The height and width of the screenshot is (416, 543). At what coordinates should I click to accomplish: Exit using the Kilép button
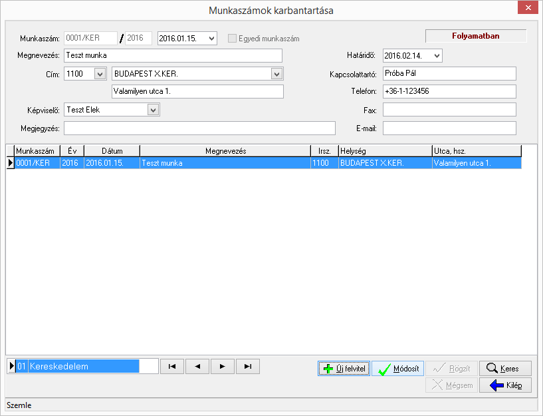click(x=505, y=385)
